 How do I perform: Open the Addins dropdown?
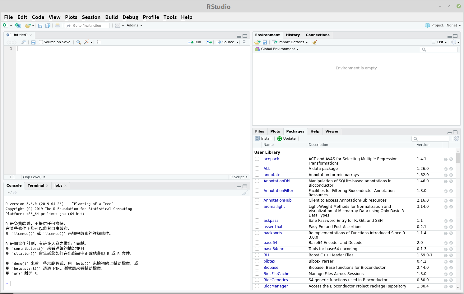134,25
